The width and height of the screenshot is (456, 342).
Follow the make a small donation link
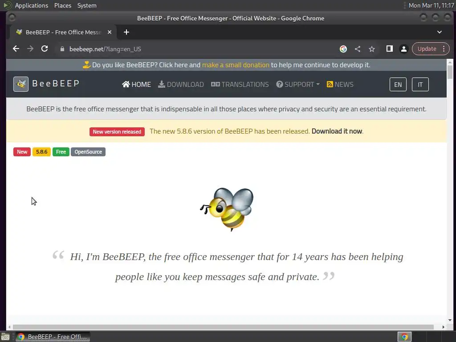pyautogui.click(x=236, y=65)
